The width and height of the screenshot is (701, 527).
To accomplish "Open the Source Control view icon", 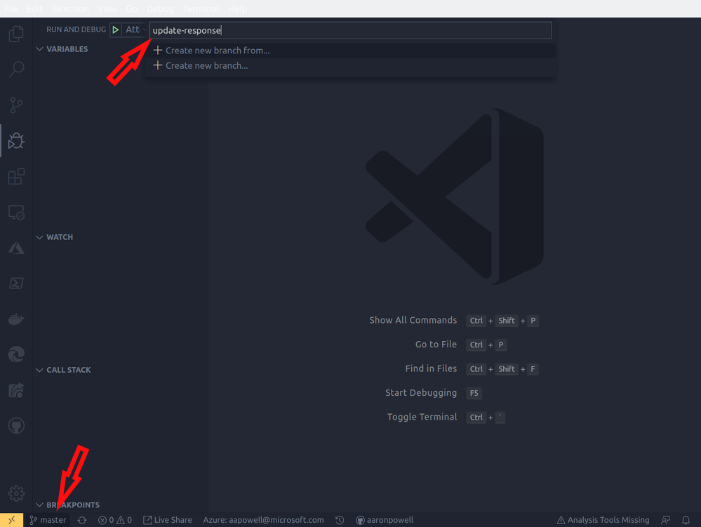I will point(16,105).
